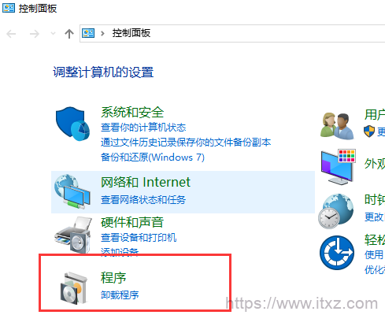This screenshot has width=385, height=315.
Task: Click the Appearance monitor icon
Action: point(339,166)
